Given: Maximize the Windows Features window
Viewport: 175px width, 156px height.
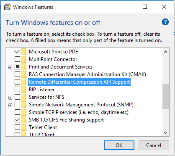Looking at the screenshot, I should pyautogui.click(x=145, y=7).
